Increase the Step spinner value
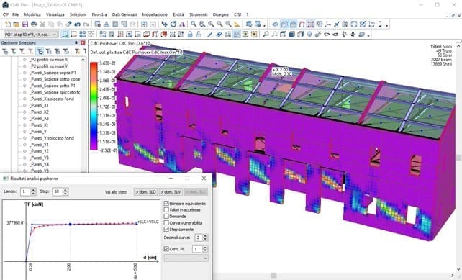Screen dimensions: 462x280 click(x=65, y=190)
